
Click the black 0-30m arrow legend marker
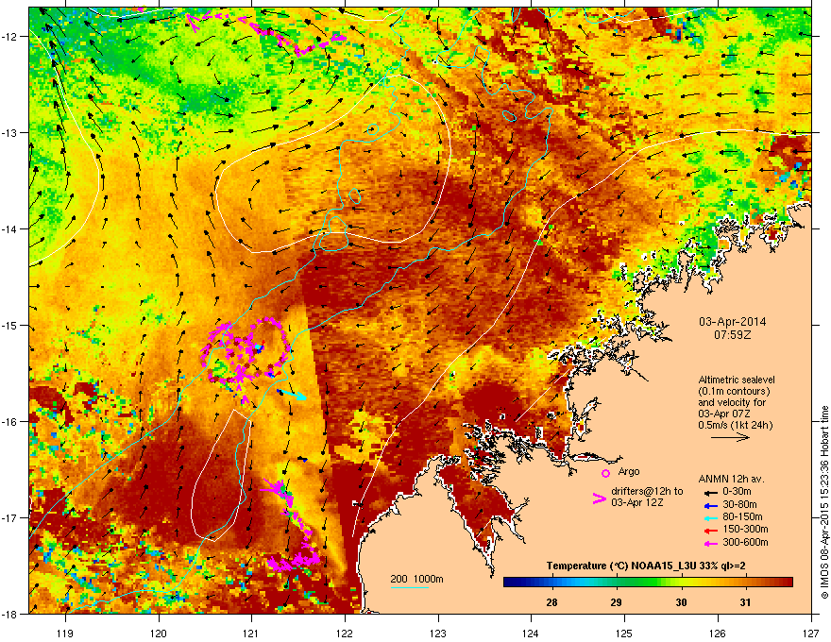[x=711, y=492]
